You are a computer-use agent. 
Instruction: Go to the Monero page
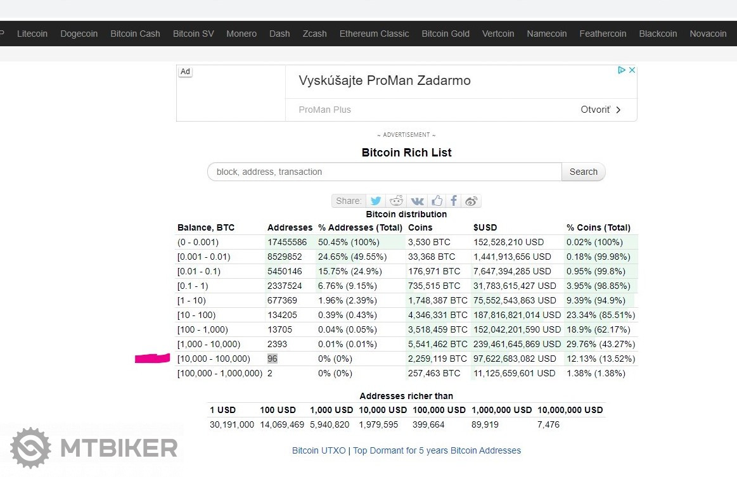(x=241, y=34)
